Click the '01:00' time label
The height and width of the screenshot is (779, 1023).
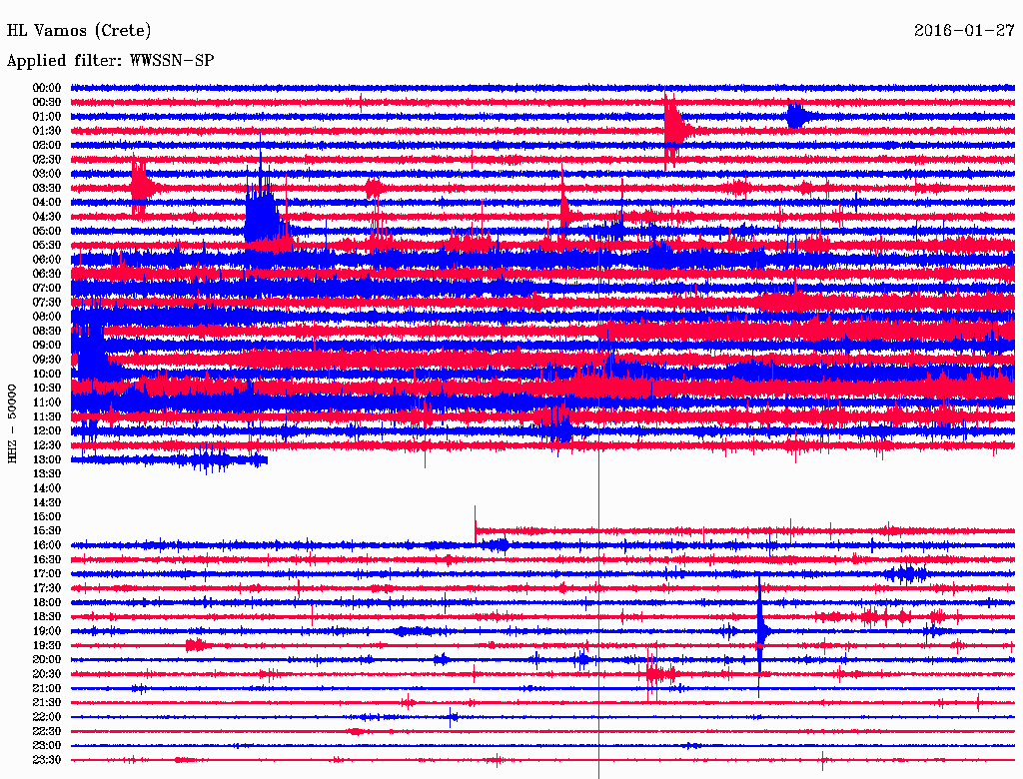pyautogui.click(x=47, y=117)
